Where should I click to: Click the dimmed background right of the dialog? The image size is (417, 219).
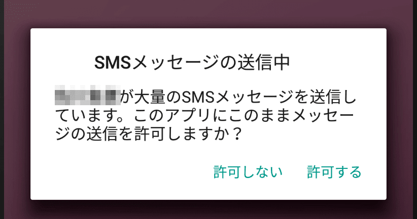point(402,114)
